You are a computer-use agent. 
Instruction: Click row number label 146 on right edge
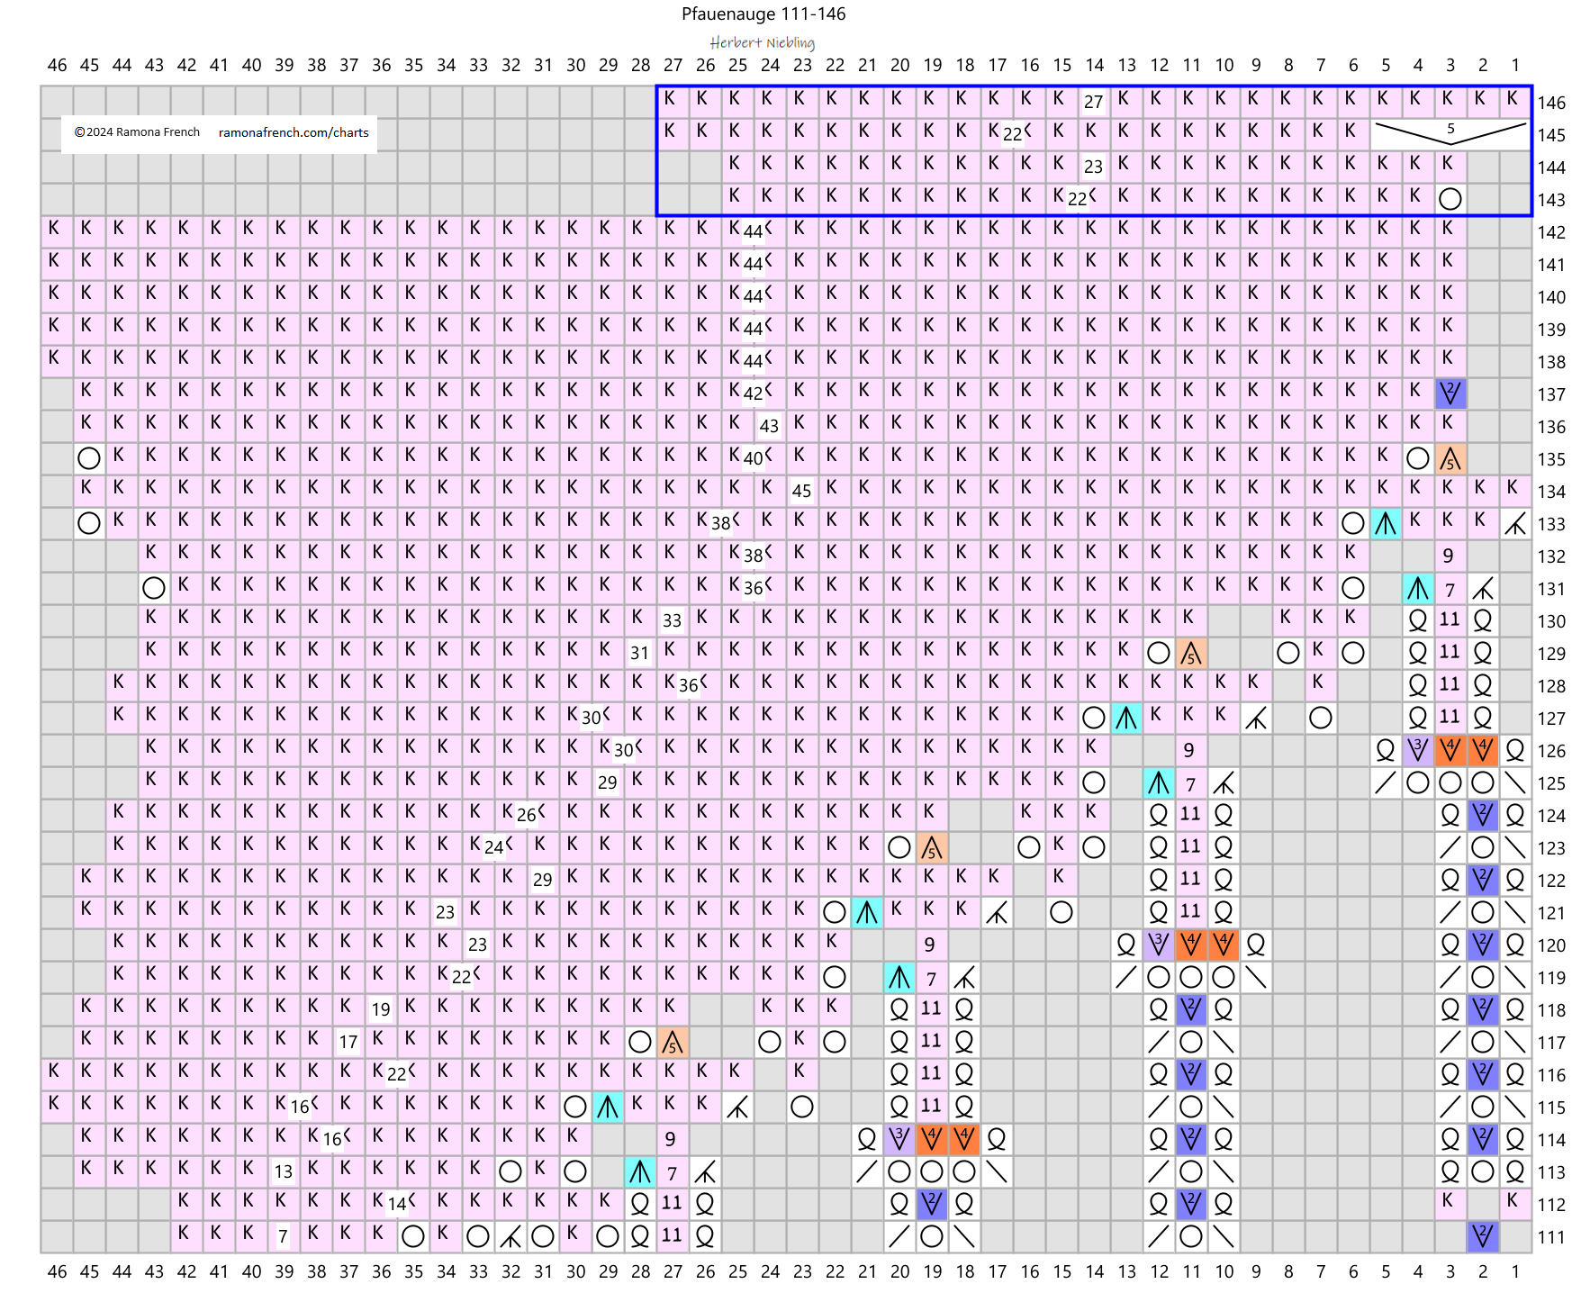pyautogui.click(x=1550, y=103)
